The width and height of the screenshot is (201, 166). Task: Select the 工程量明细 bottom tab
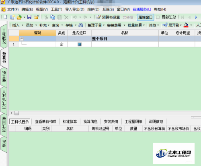click(x=133, y=122)
